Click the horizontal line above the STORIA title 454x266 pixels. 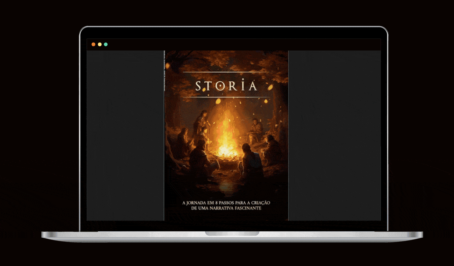[x=226, y=72]
